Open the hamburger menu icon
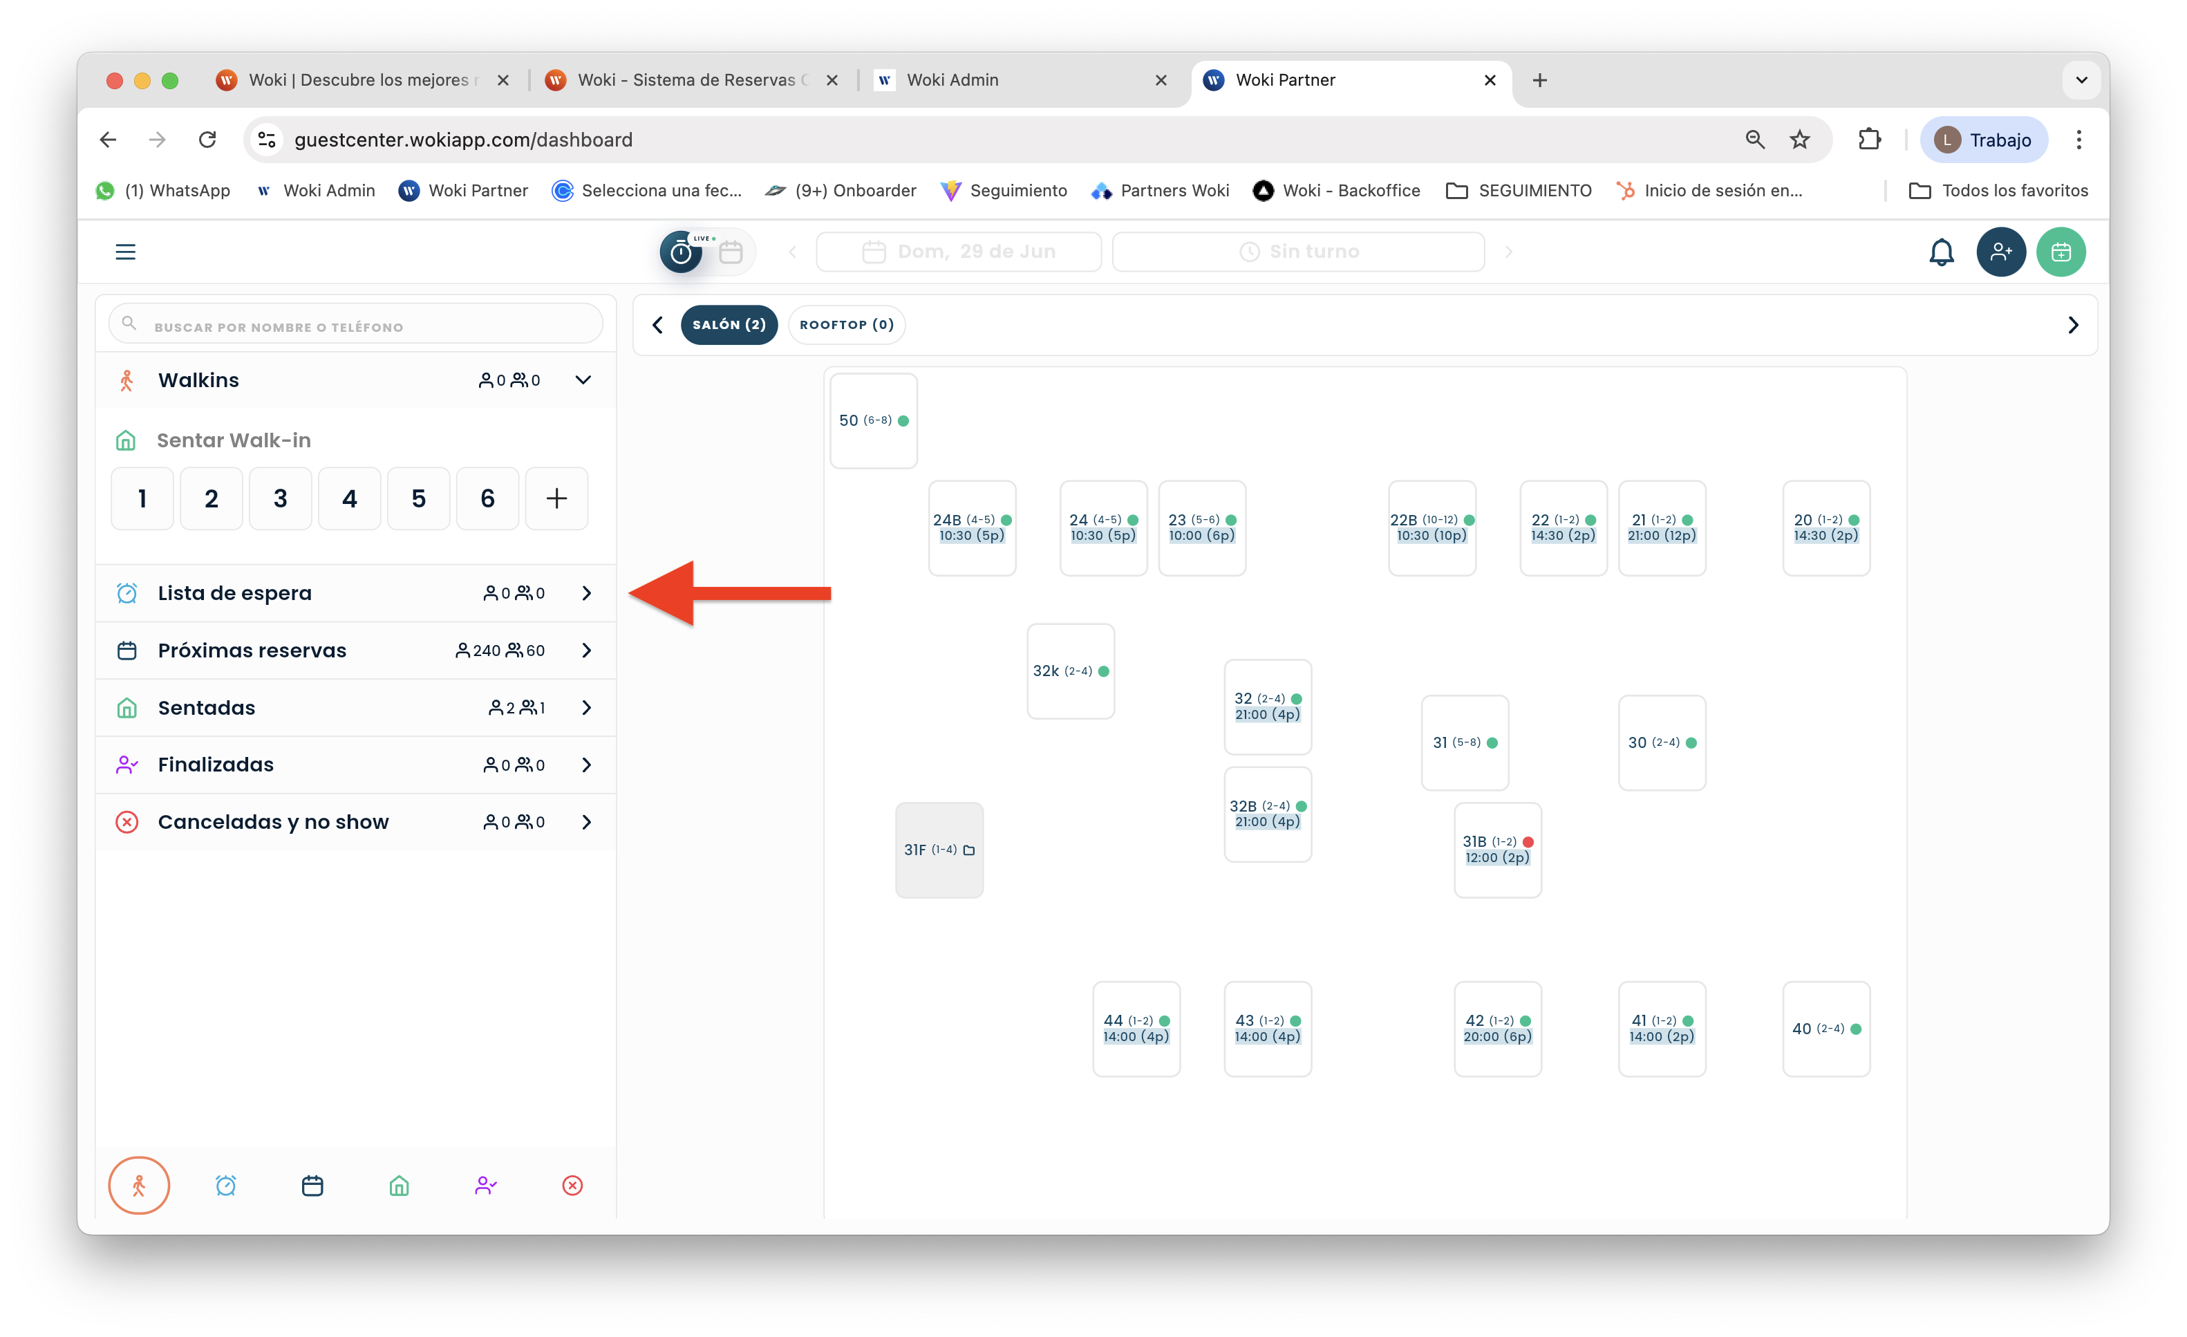The height and width of the screenshot is (1337, 2187). [x=125, y=252]
